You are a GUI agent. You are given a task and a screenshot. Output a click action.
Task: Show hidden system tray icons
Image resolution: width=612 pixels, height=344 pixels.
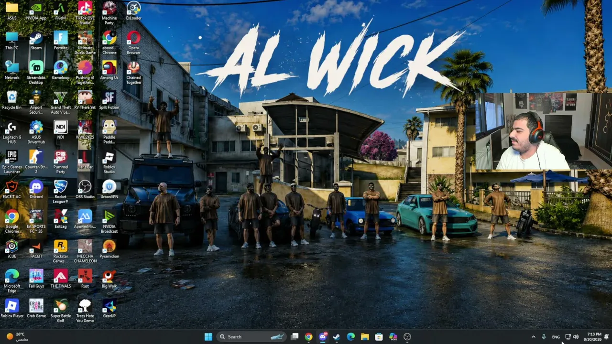coord(534,337)
